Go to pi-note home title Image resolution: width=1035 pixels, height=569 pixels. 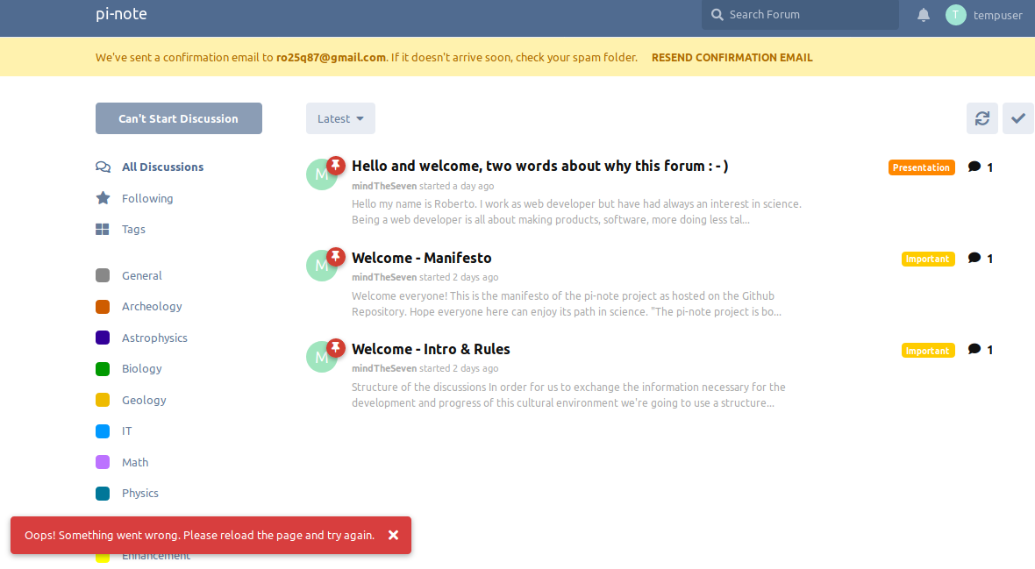click(121, 14)
